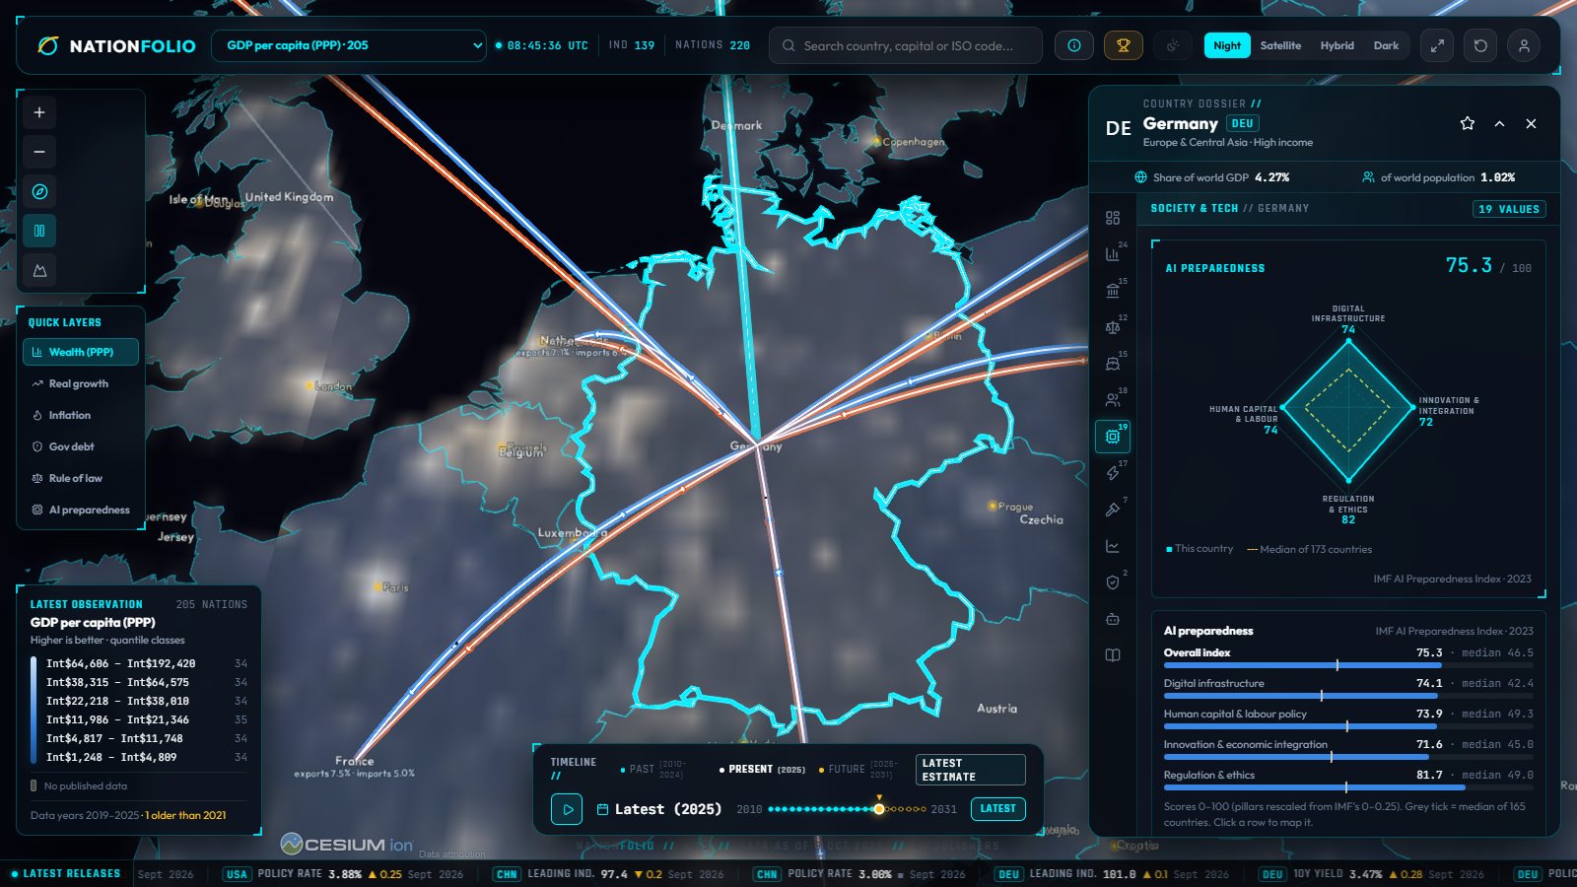1577x887 pixels.
Task: Enable the Rule of law quick layer
Action: (81, 478)
